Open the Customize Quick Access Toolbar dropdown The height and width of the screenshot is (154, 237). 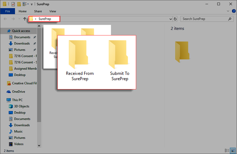click(32, 4)
